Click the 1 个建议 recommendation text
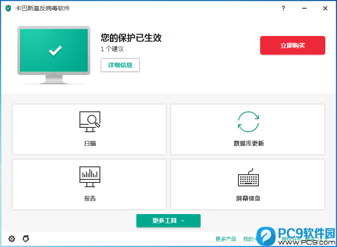The image size is (337, 247). [112, 49]
